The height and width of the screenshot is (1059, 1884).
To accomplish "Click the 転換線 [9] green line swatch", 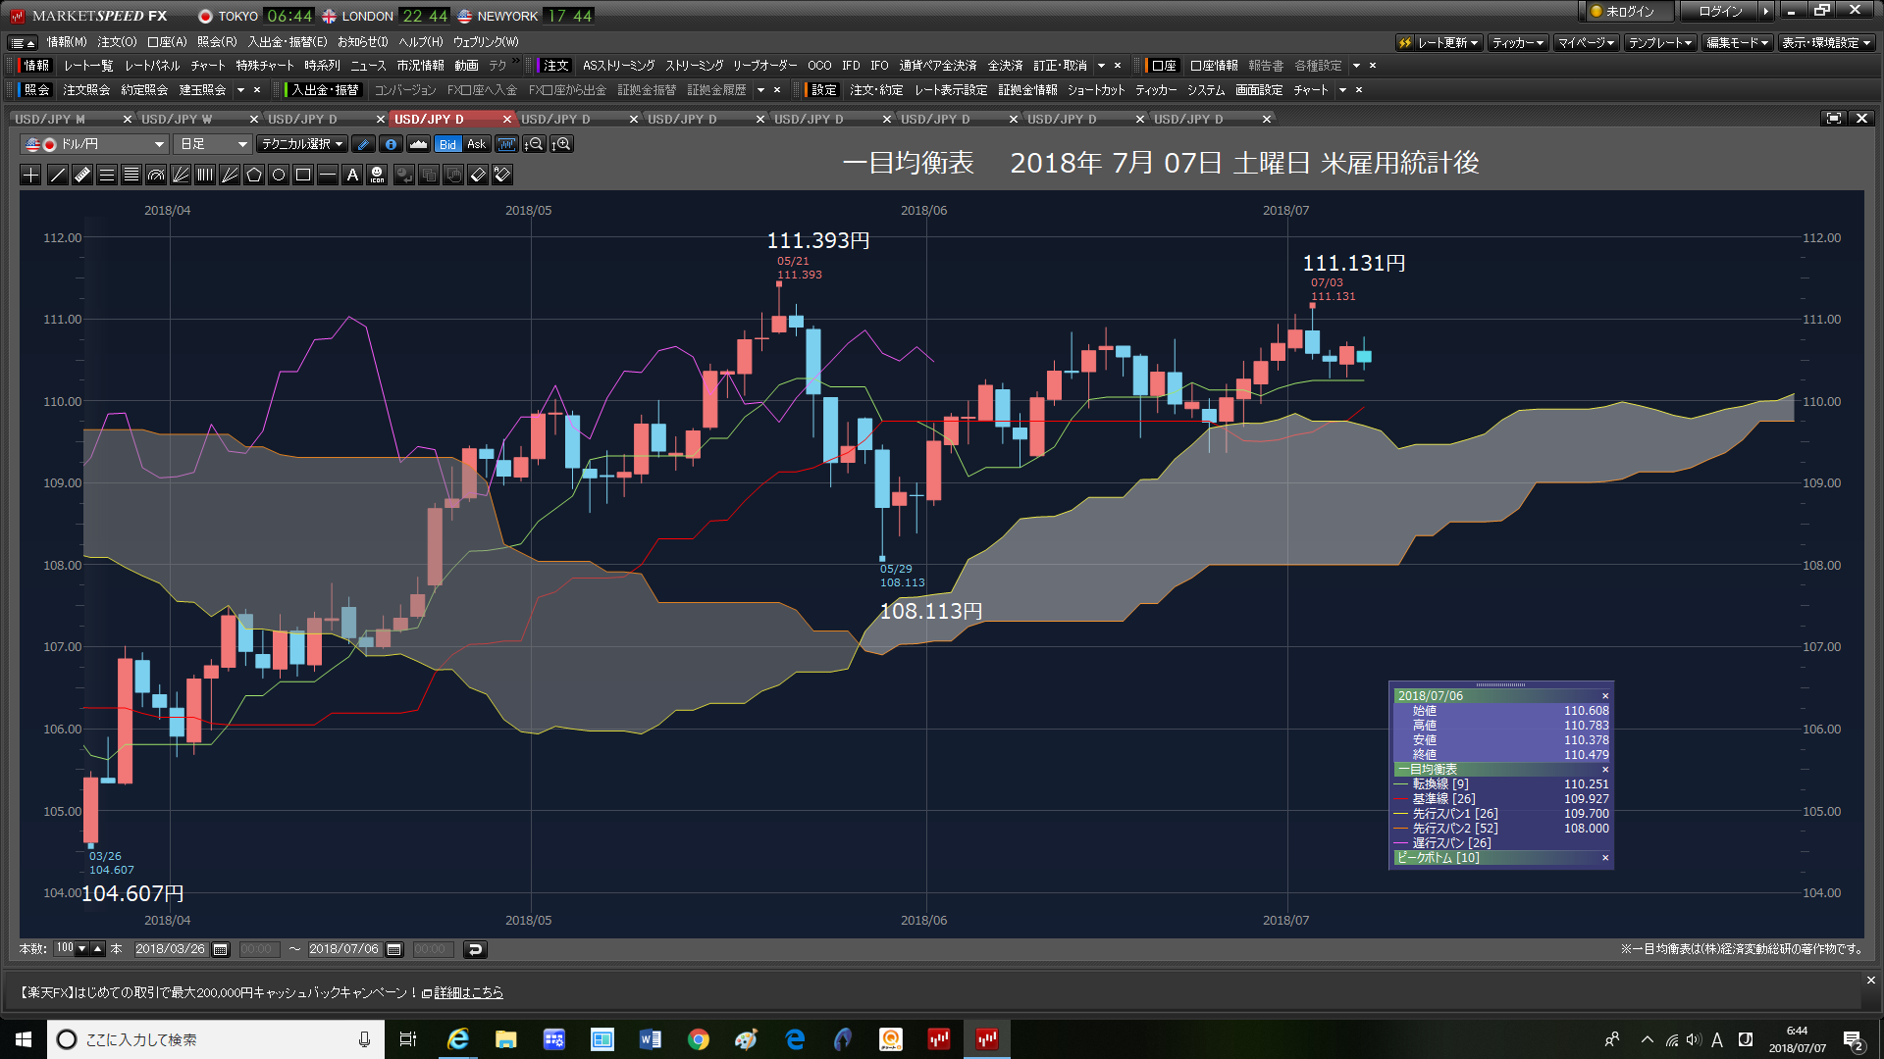I will pyautogui.click(x=1401, y=784).
